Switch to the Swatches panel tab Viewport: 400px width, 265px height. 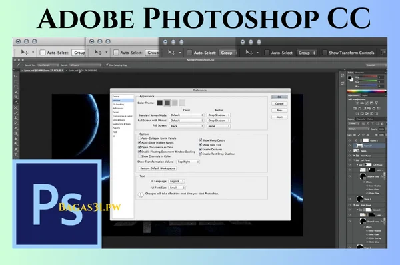[x=359, y=73]
